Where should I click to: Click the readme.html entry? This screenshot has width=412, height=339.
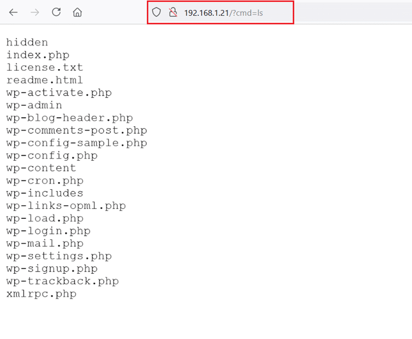(44, 80)
